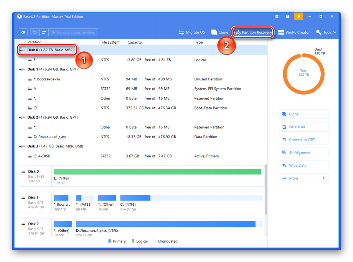The height and width of the screenshot is (262, 353).
Task: Click the orange key activation icon
Action: 299,17
